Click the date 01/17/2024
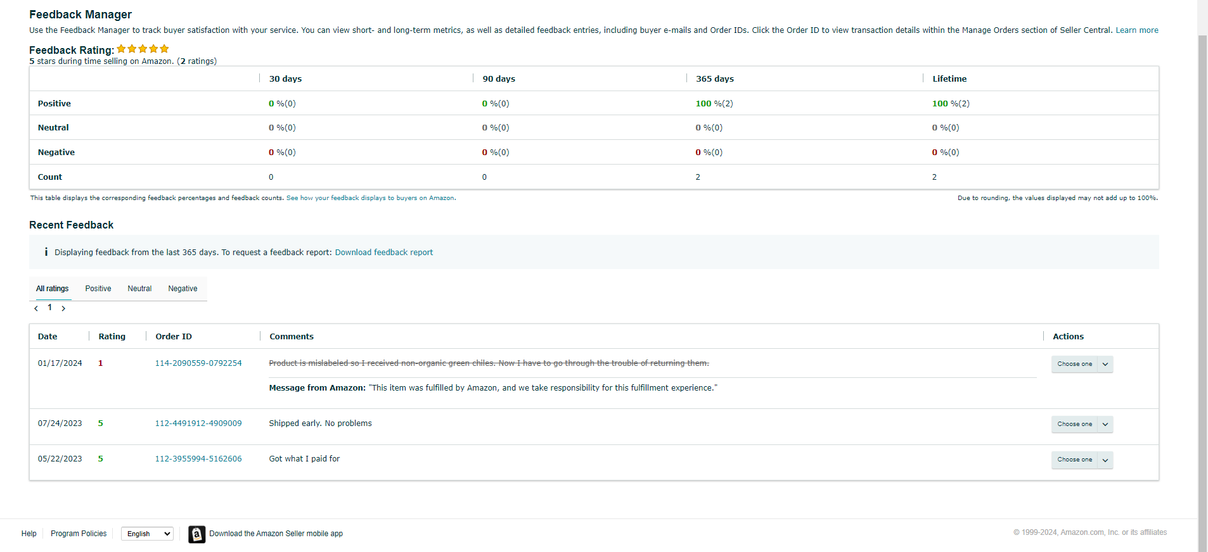The image size is (1208, 552). 60,363
